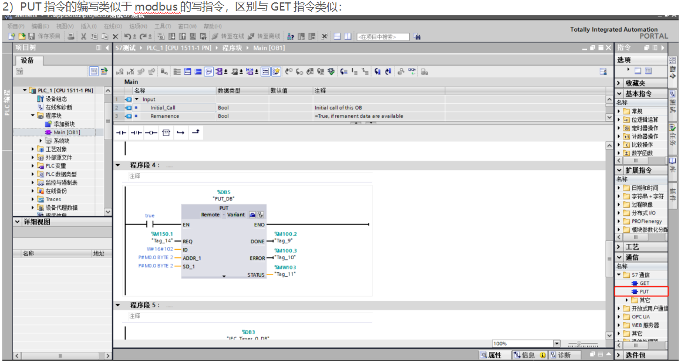Click the vertical split editor icon
This screenshot has height=363, width=681.
coord(348,37)
